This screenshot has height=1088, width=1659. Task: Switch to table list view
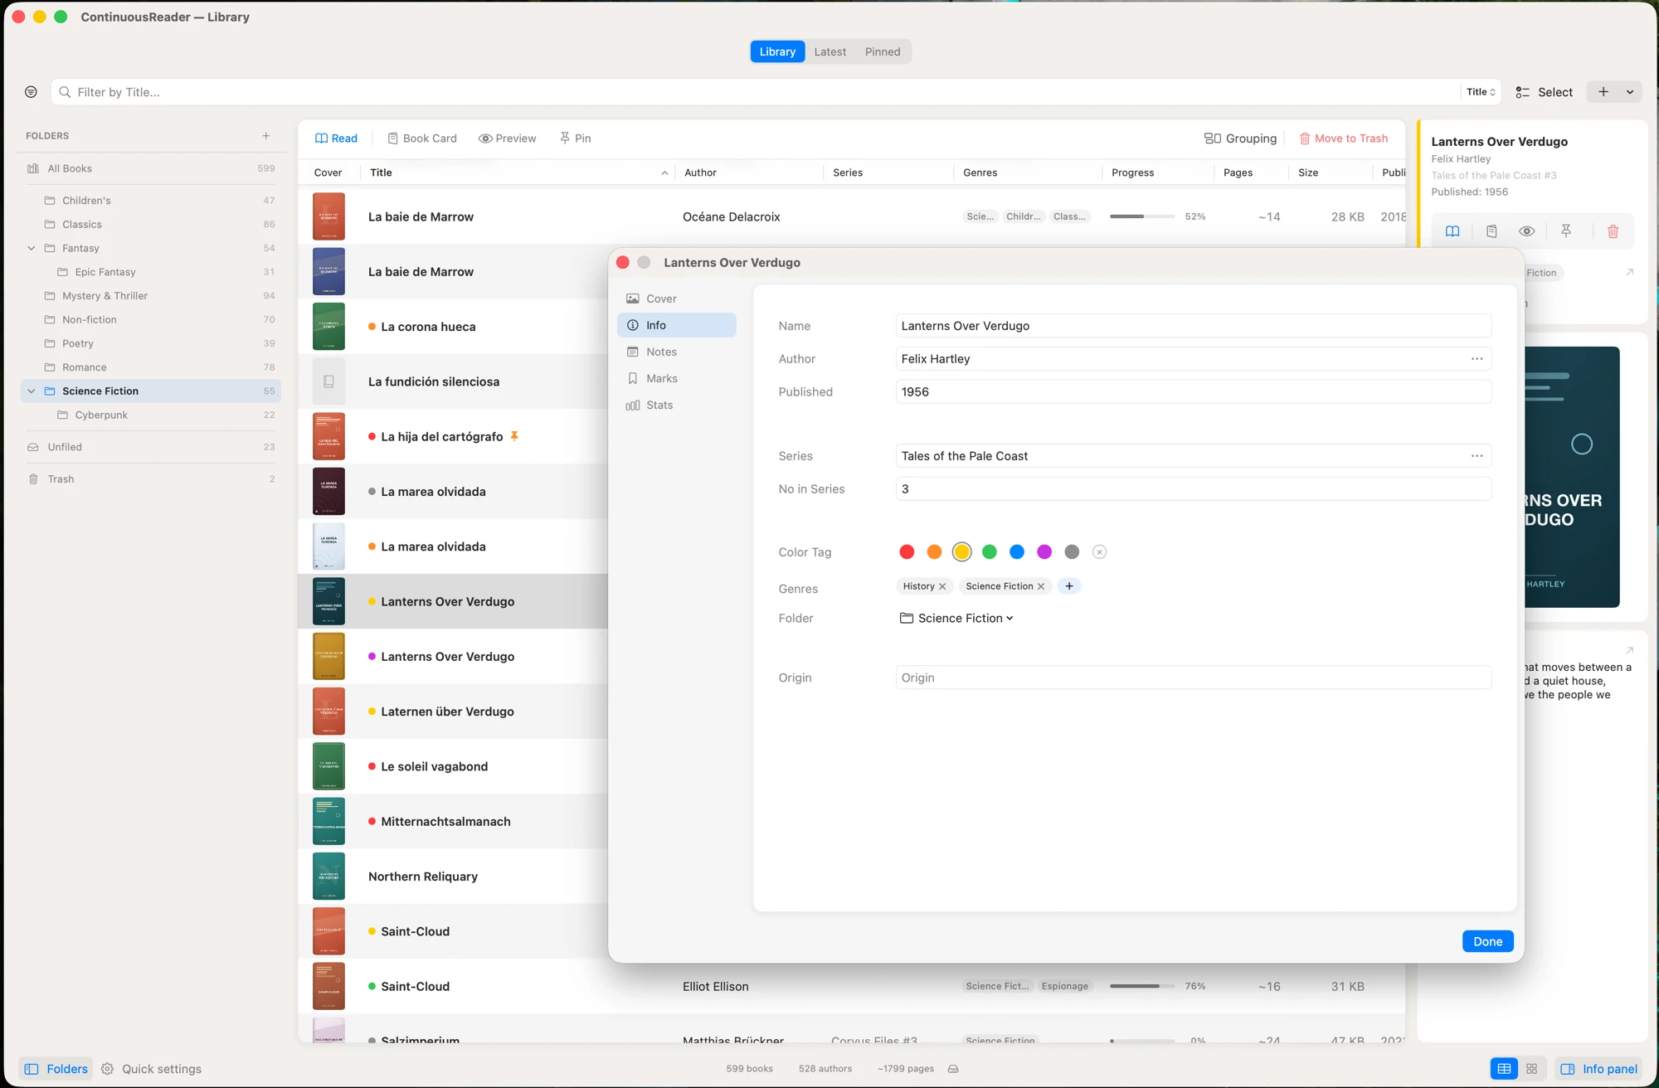tap(1504, 1069)
